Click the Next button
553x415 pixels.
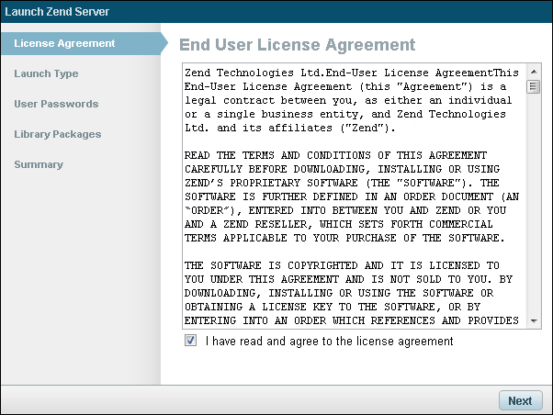[x=520, y=400]
